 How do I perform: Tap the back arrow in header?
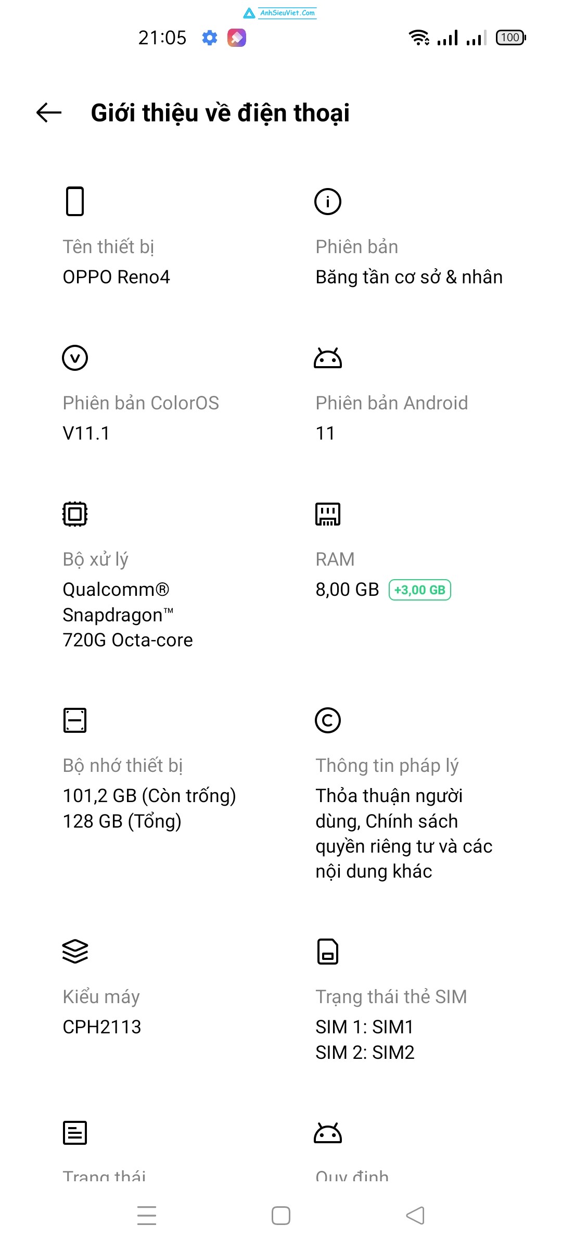coord(49,113)
